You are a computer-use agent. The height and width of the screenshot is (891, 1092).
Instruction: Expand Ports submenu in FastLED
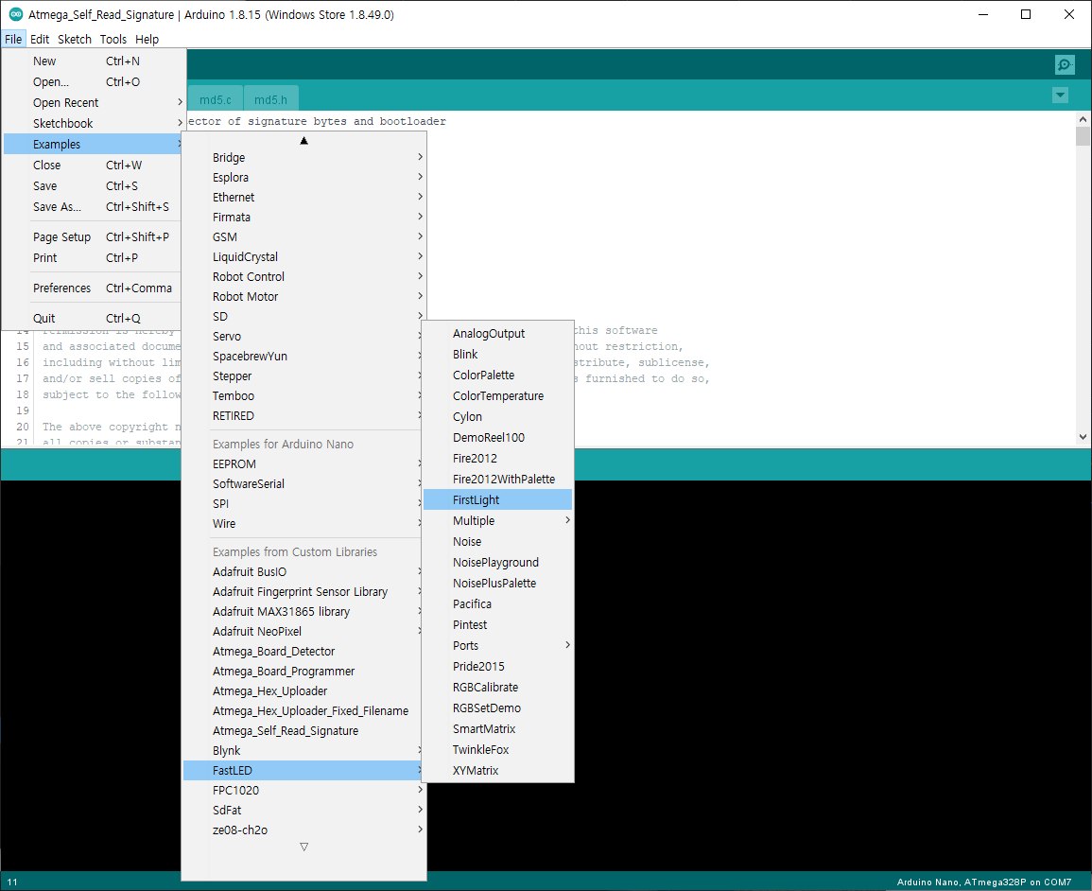tap(497, 646)
